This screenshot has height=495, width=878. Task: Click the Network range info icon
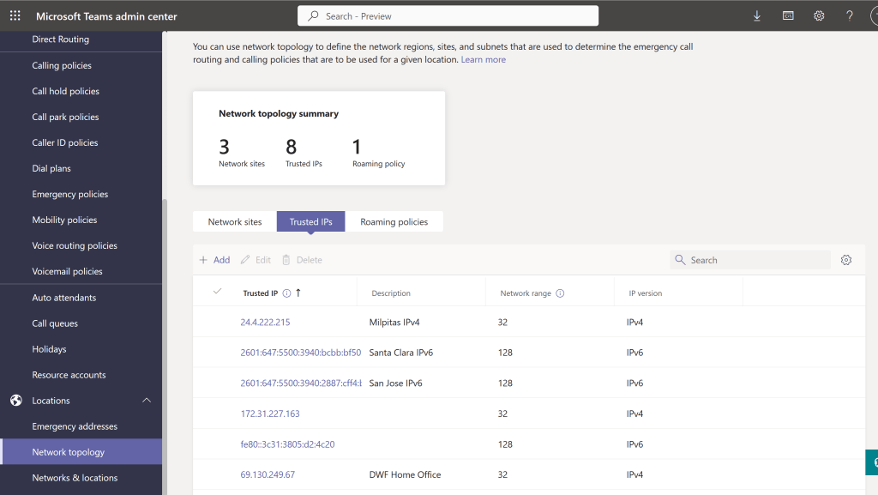coord(560,293)
